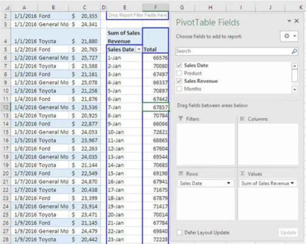
Task: Click the Update button
Action: point(288,232)
